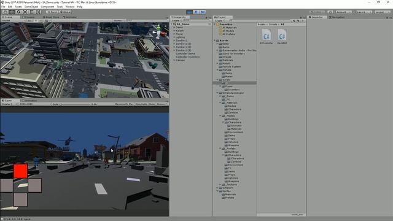Open the Layout dropdown
The image size is (393, 221).
383,12
